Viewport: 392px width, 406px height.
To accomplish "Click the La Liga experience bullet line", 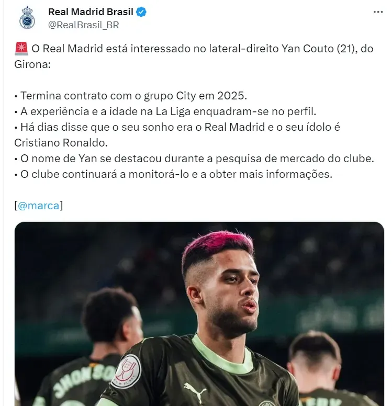I will (165, 111).
